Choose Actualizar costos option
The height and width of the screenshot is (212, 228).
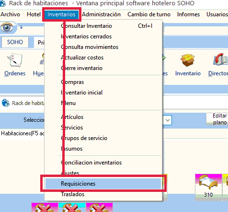pos(103,58)
